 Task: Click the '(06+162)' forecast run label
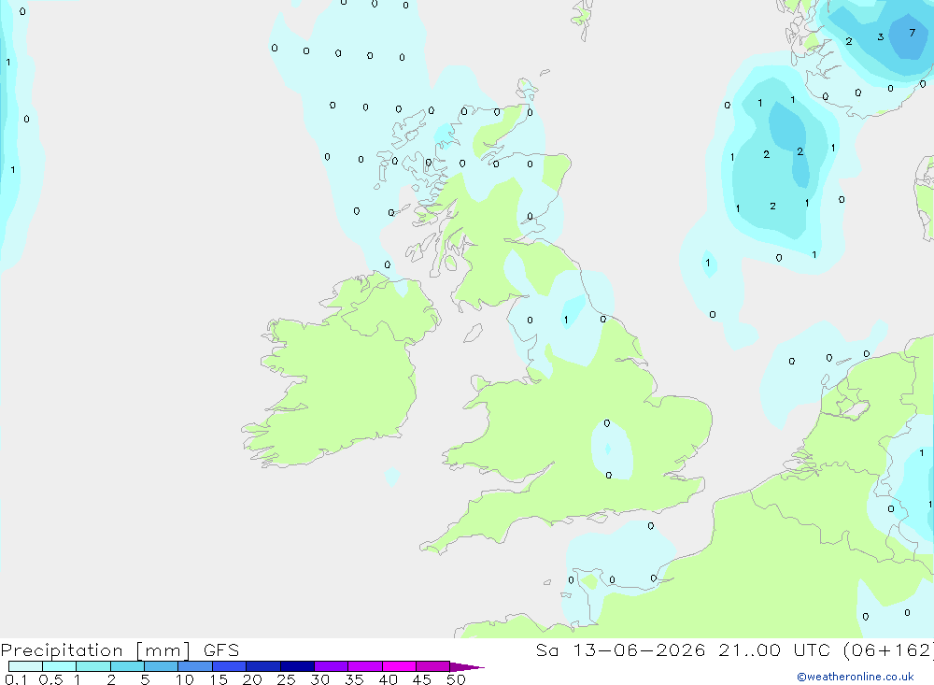pyautogui.click(x=888, y=649)
